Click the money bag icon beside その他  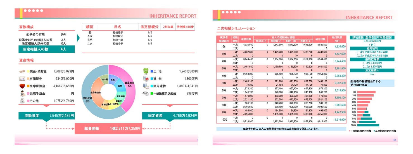coord(23,101)
